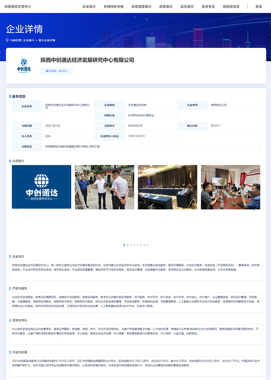Open the photo of three men talking outdoors
271x380 pixels.
pyautogui.click(x=104, y=187)
